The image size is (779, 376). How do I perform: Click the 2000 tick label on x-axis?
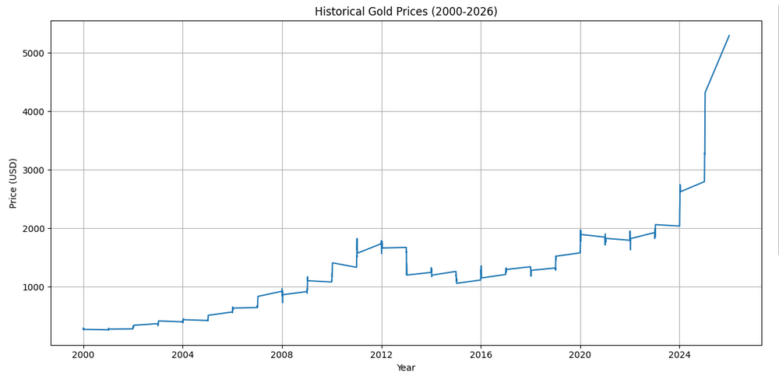pos(83,355)
